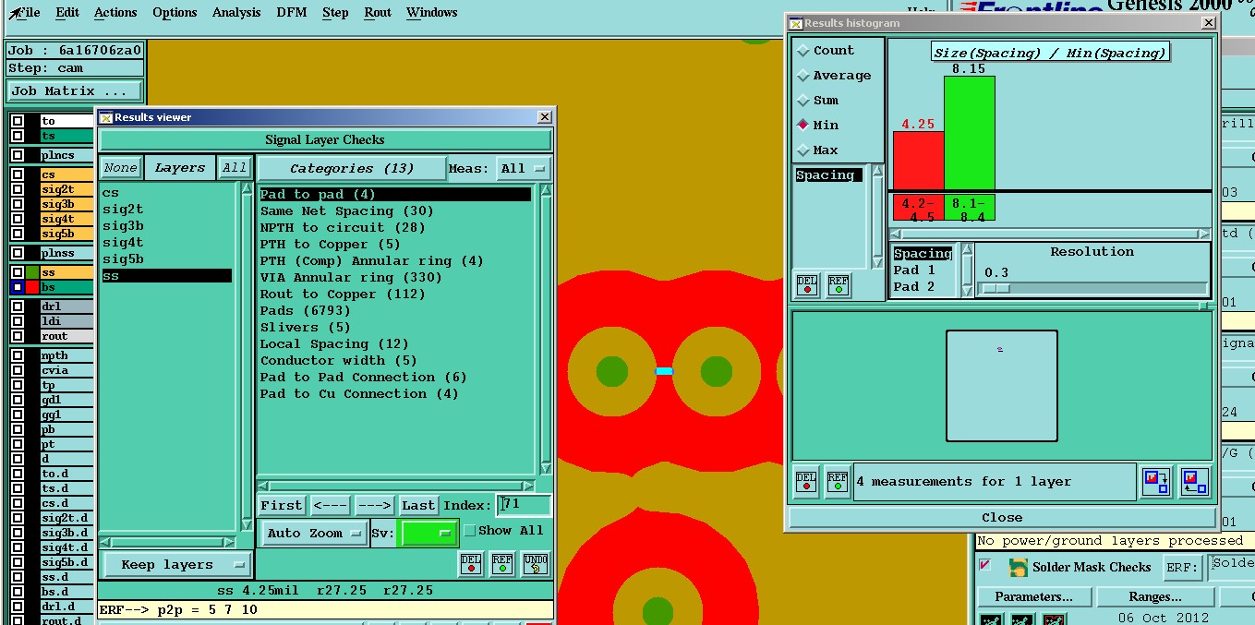Select Min radio option

coord(802,126)
